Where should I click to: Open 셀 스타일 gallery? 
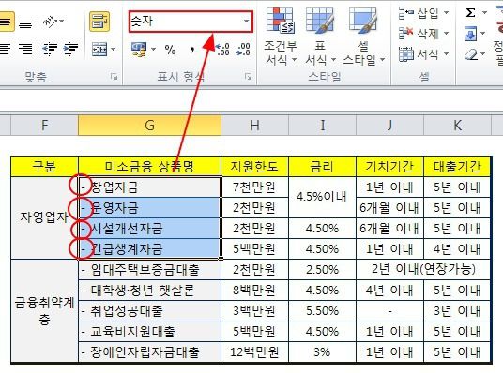(x=363, y=37)
